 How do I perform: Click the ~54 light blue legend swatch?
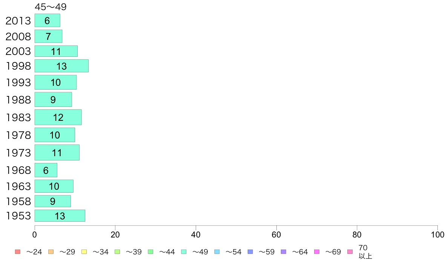pos(217,252)
